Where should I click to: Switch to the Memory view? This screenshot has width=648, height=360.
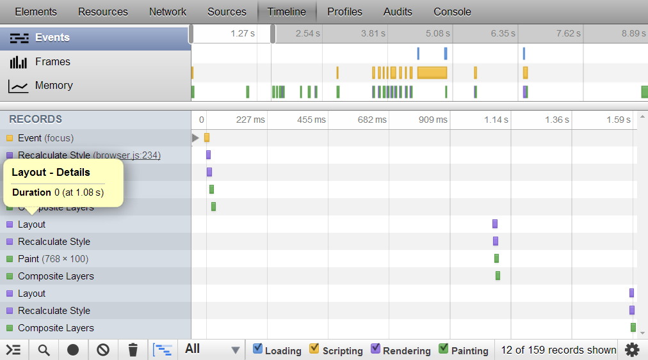pyautogui.click(x=54, y=86)
